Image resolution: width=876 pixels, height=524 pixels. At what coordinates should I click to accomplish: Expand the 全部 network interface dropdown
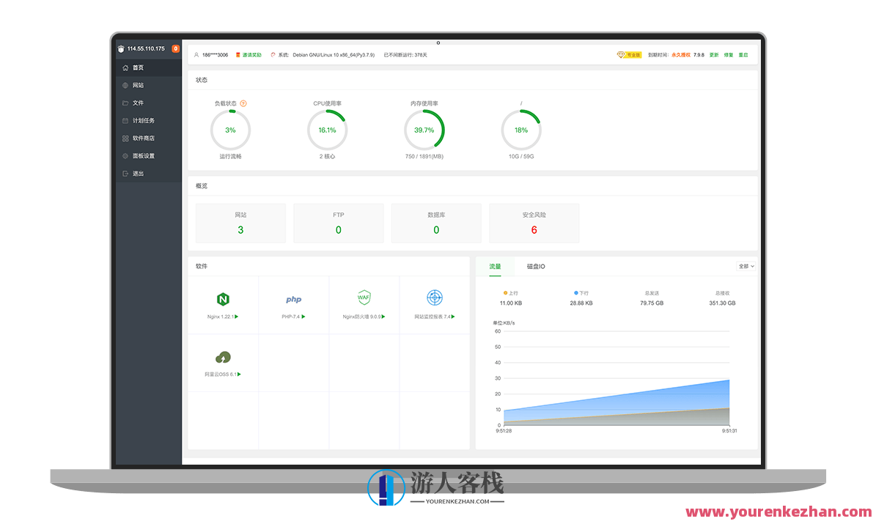pos(746,266)
